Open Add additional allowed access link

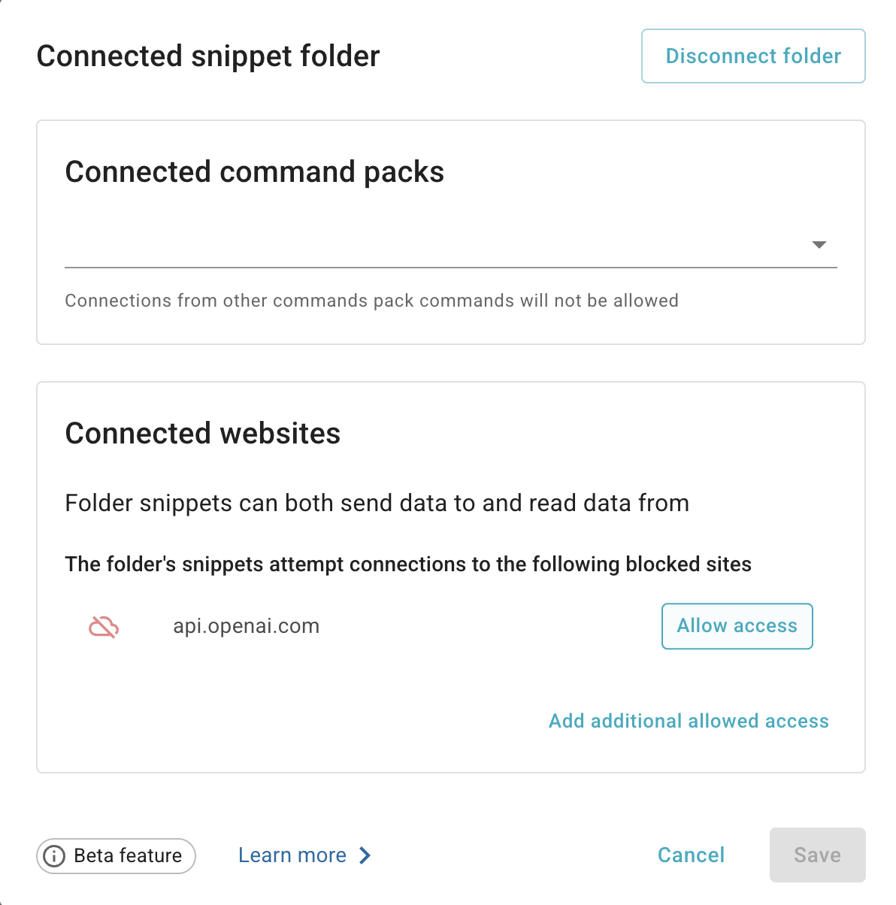click(x=689, y=721)
